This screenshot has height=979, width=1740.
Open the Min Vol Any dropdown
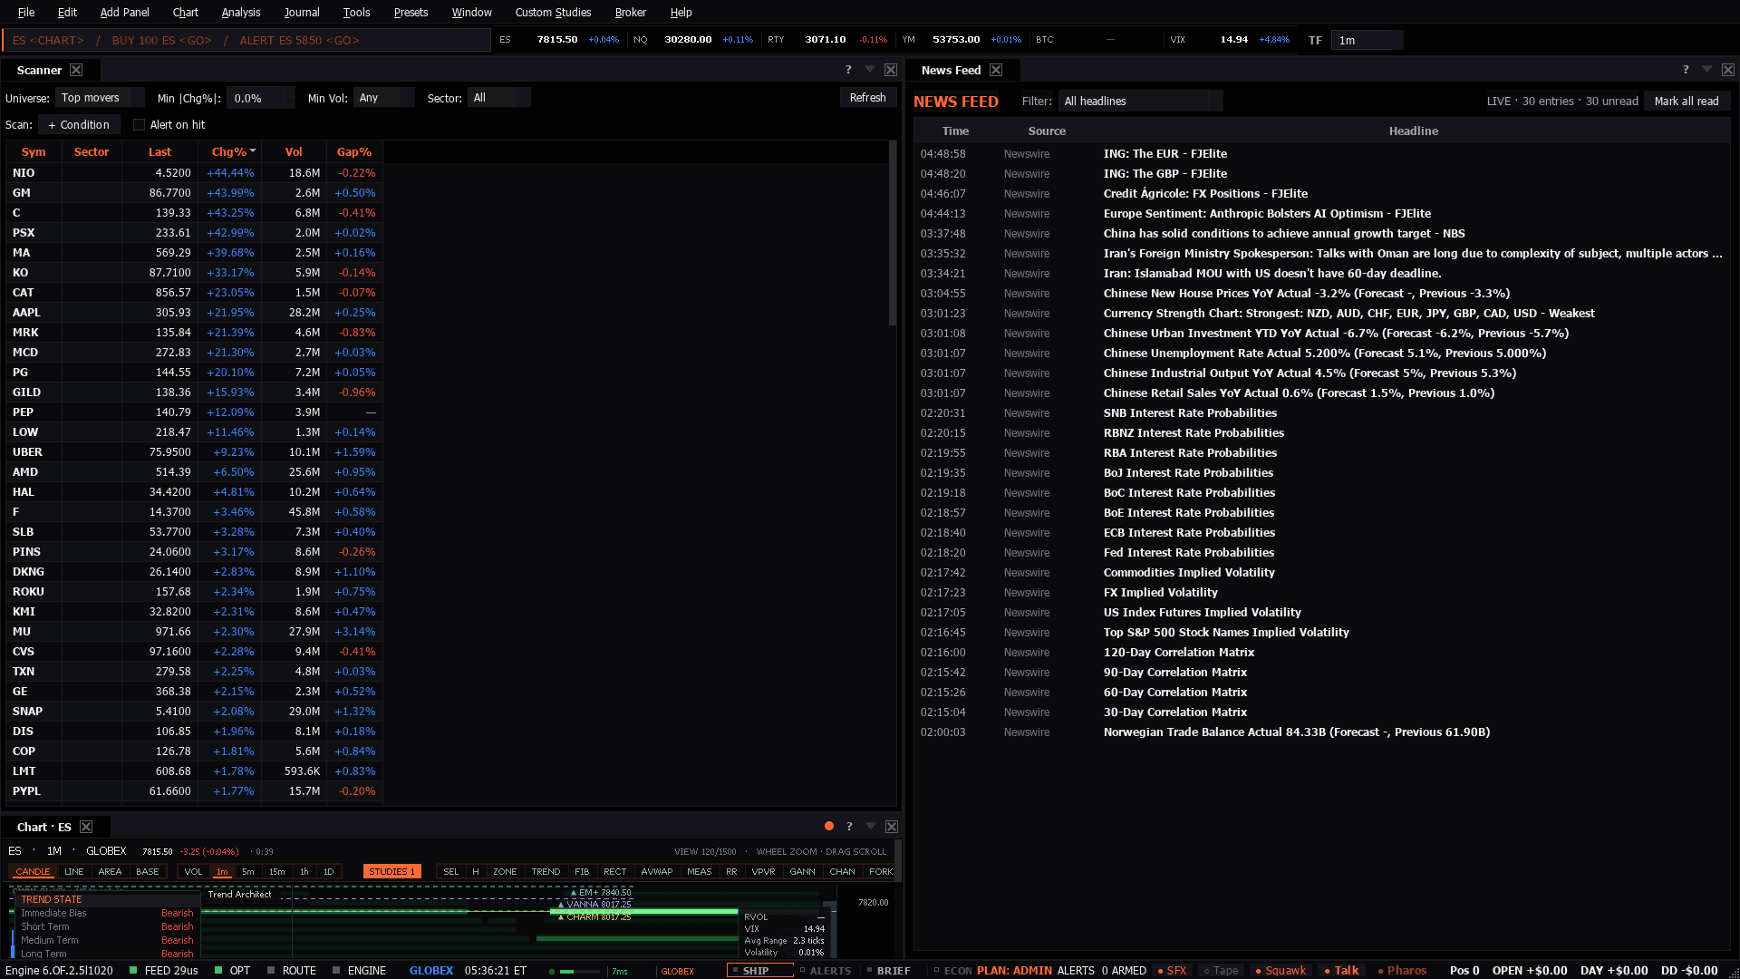[383, 98]
